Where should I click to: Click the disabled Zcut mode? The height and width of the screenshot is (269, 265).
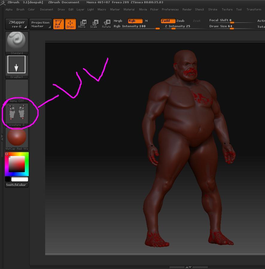197,21
